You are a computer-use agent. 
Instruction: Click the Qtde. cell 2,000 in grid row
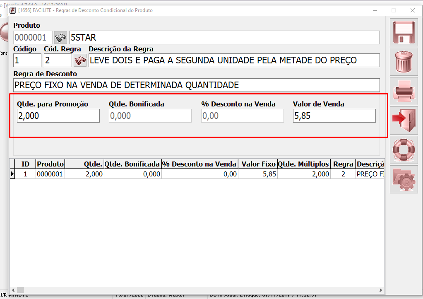[84, 174]
